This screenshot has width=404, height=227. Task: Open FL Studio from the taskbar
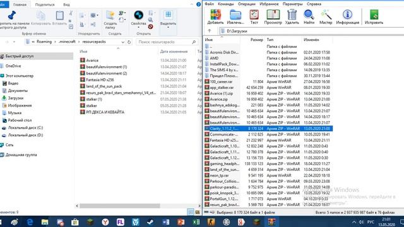tap(121, 222)
